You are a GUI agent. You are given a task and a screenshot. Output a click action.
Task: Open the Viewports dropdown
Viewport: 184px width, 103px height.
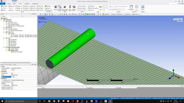click(131, 8)
